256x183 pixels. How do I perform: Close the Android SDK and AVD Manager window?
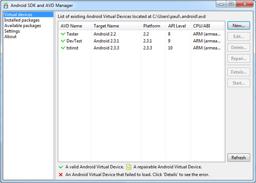click(245, 4)
